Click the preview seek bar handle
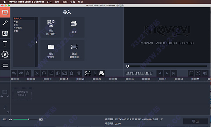Image resolution: width=211 pixels, height=127 pixels. [127, 66]
